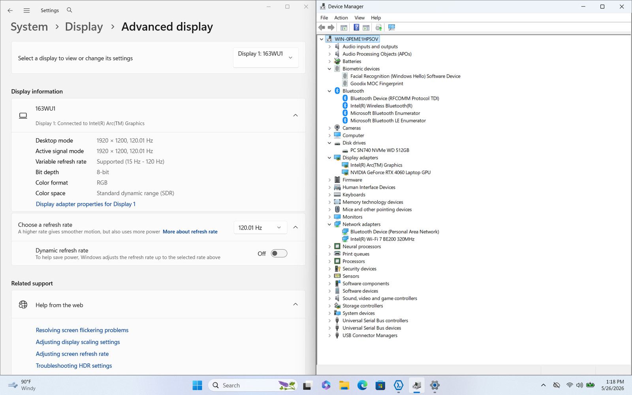The height and width of the screenshot is (395, 632).
Task: Open Adjusting display scaling settings link
Action: pyautogui.click(x=78, y=342)
